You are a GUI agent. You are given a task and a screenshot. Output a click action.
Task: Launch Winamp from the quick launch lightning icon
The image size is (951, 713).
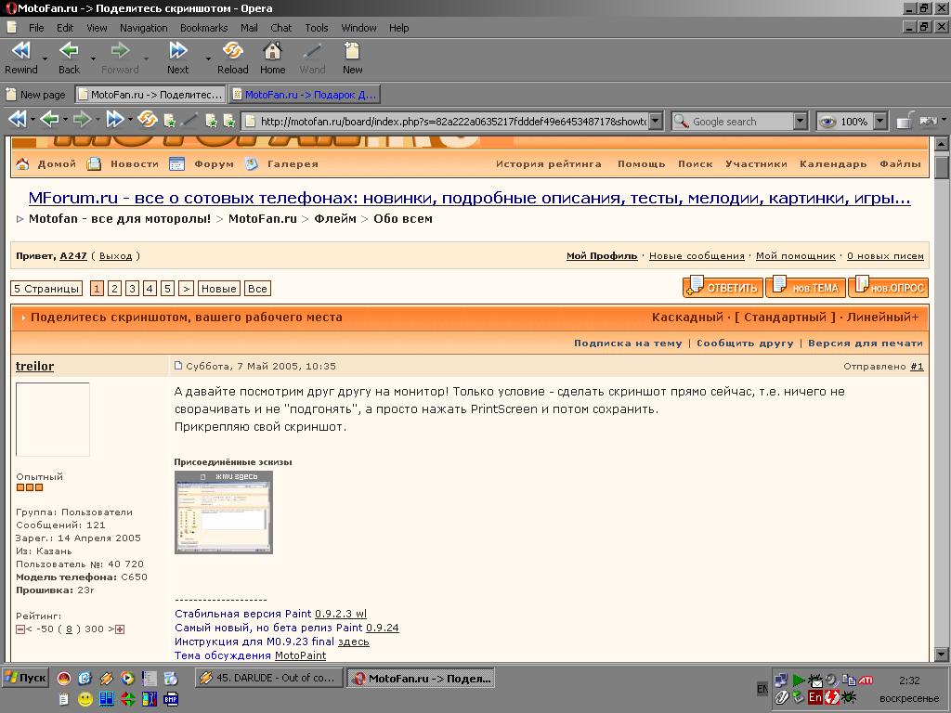click(106, 679)
